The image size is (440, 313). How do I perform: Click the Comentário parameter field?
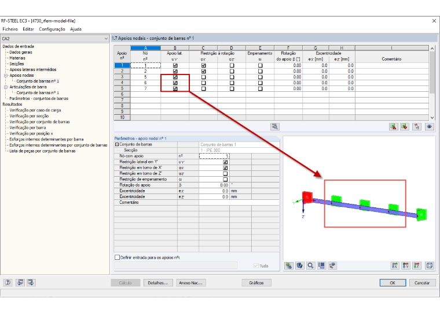239,203
